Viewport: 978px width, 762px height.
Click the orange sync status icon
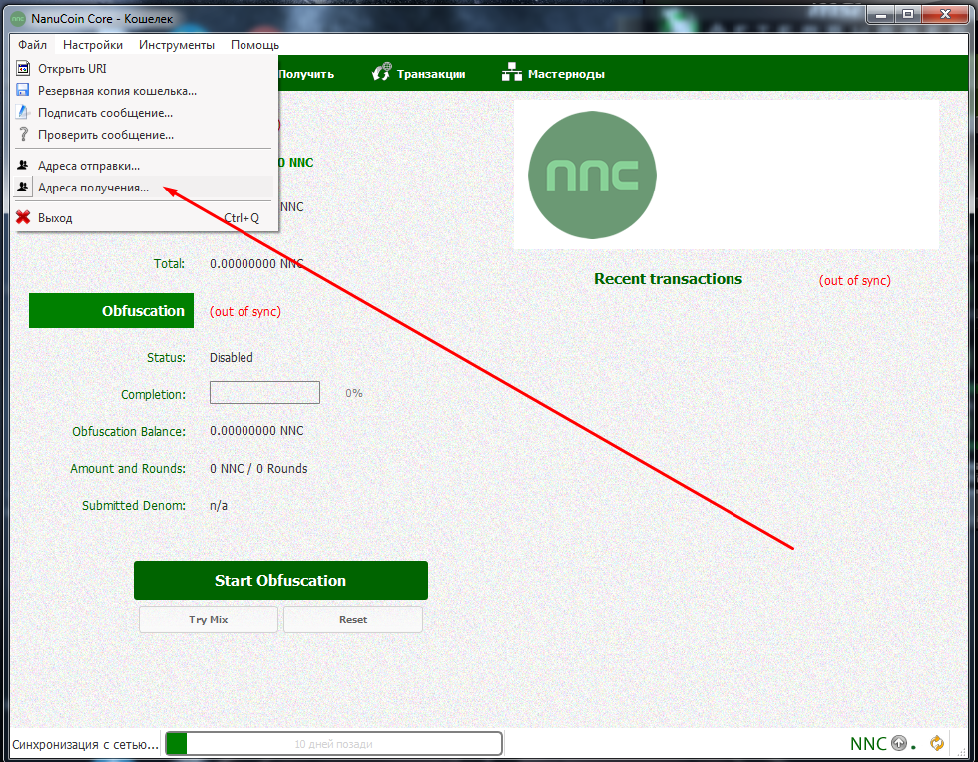pos(936,743)
